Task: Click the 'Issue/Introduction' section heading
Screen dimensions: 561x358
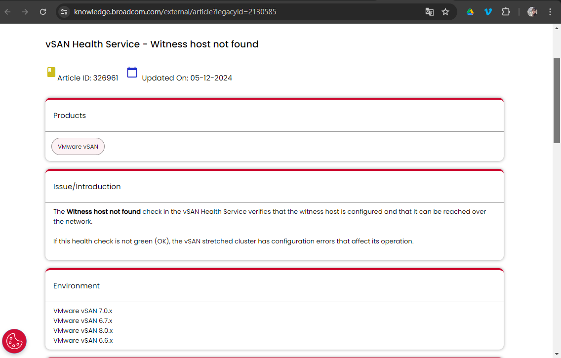Action: pyautogui.click(x=87, y=187)
